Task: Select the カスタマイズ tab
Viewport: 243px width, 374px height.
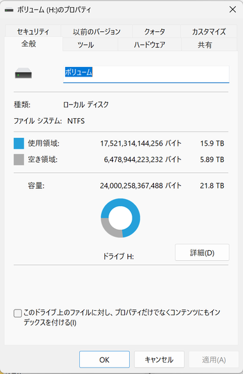Action: pyautogui.click(x=209, y=31)
